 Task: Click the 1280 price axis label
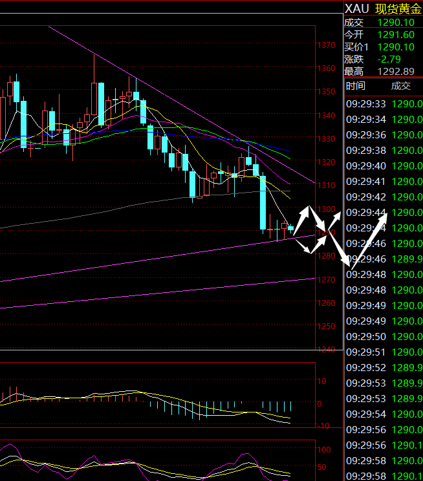pos(327,256)
